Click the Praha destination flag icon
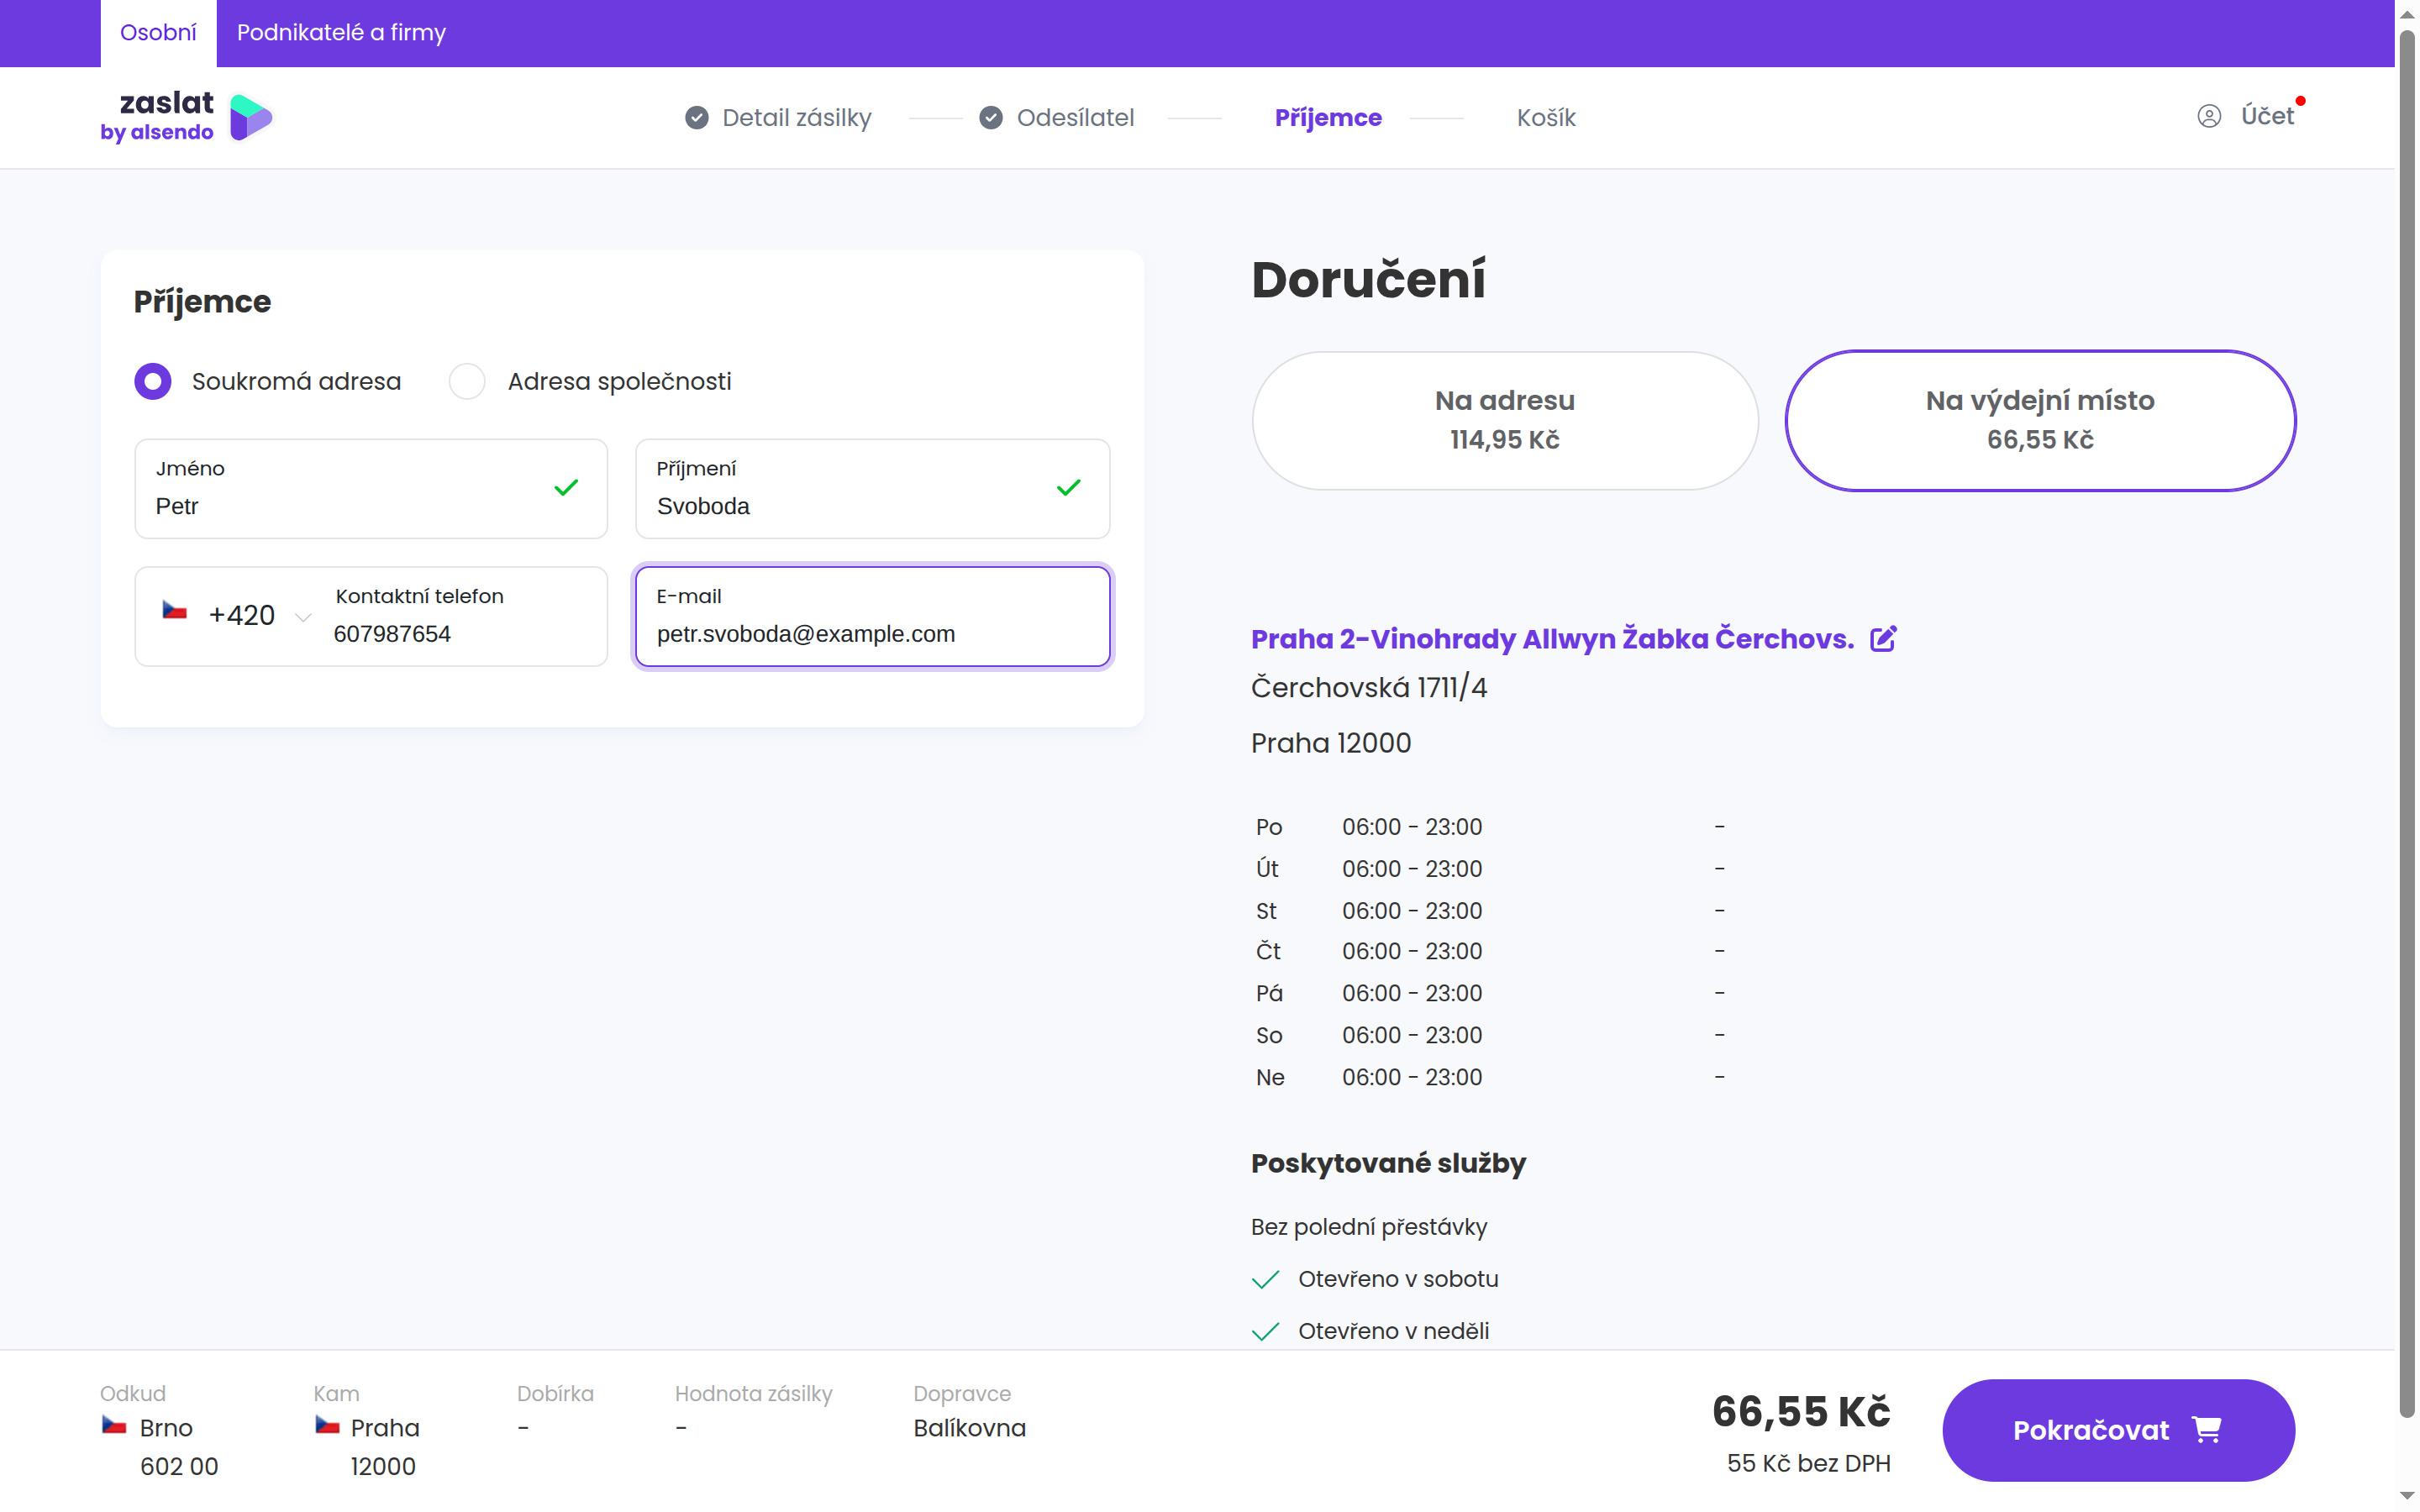2420x1512 pixels. (x=327, y=1426)
